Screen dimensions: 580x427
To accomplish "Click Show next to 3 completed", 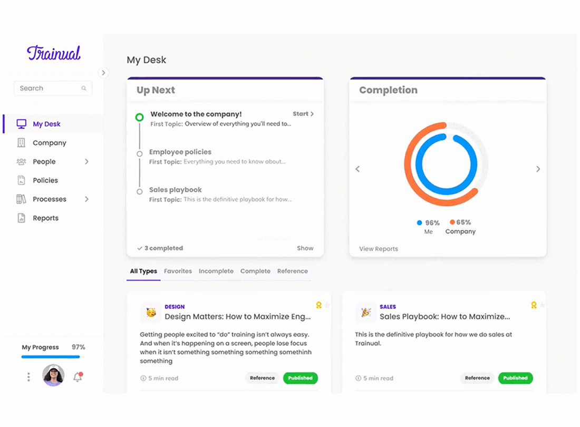I will 305,248.
